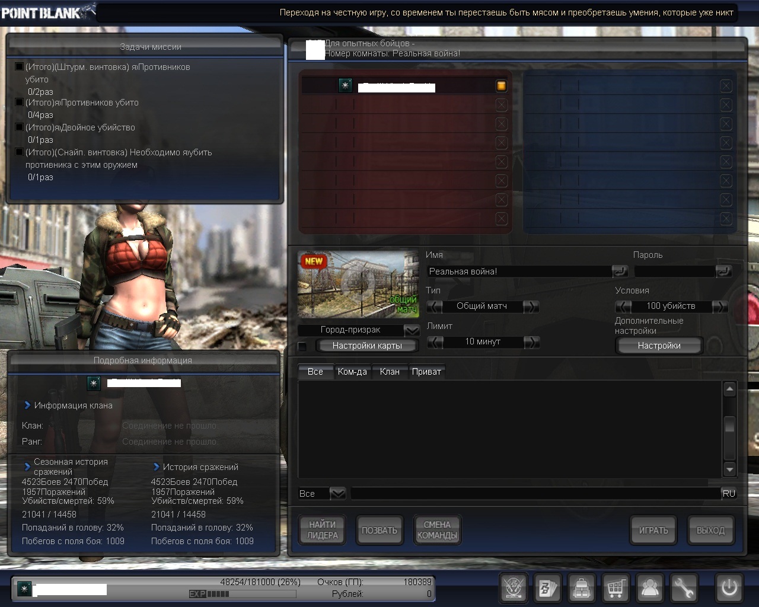Open the Город-призрак map dropdown
This screenshot has width=759, height=607.
tap(412, 330)
